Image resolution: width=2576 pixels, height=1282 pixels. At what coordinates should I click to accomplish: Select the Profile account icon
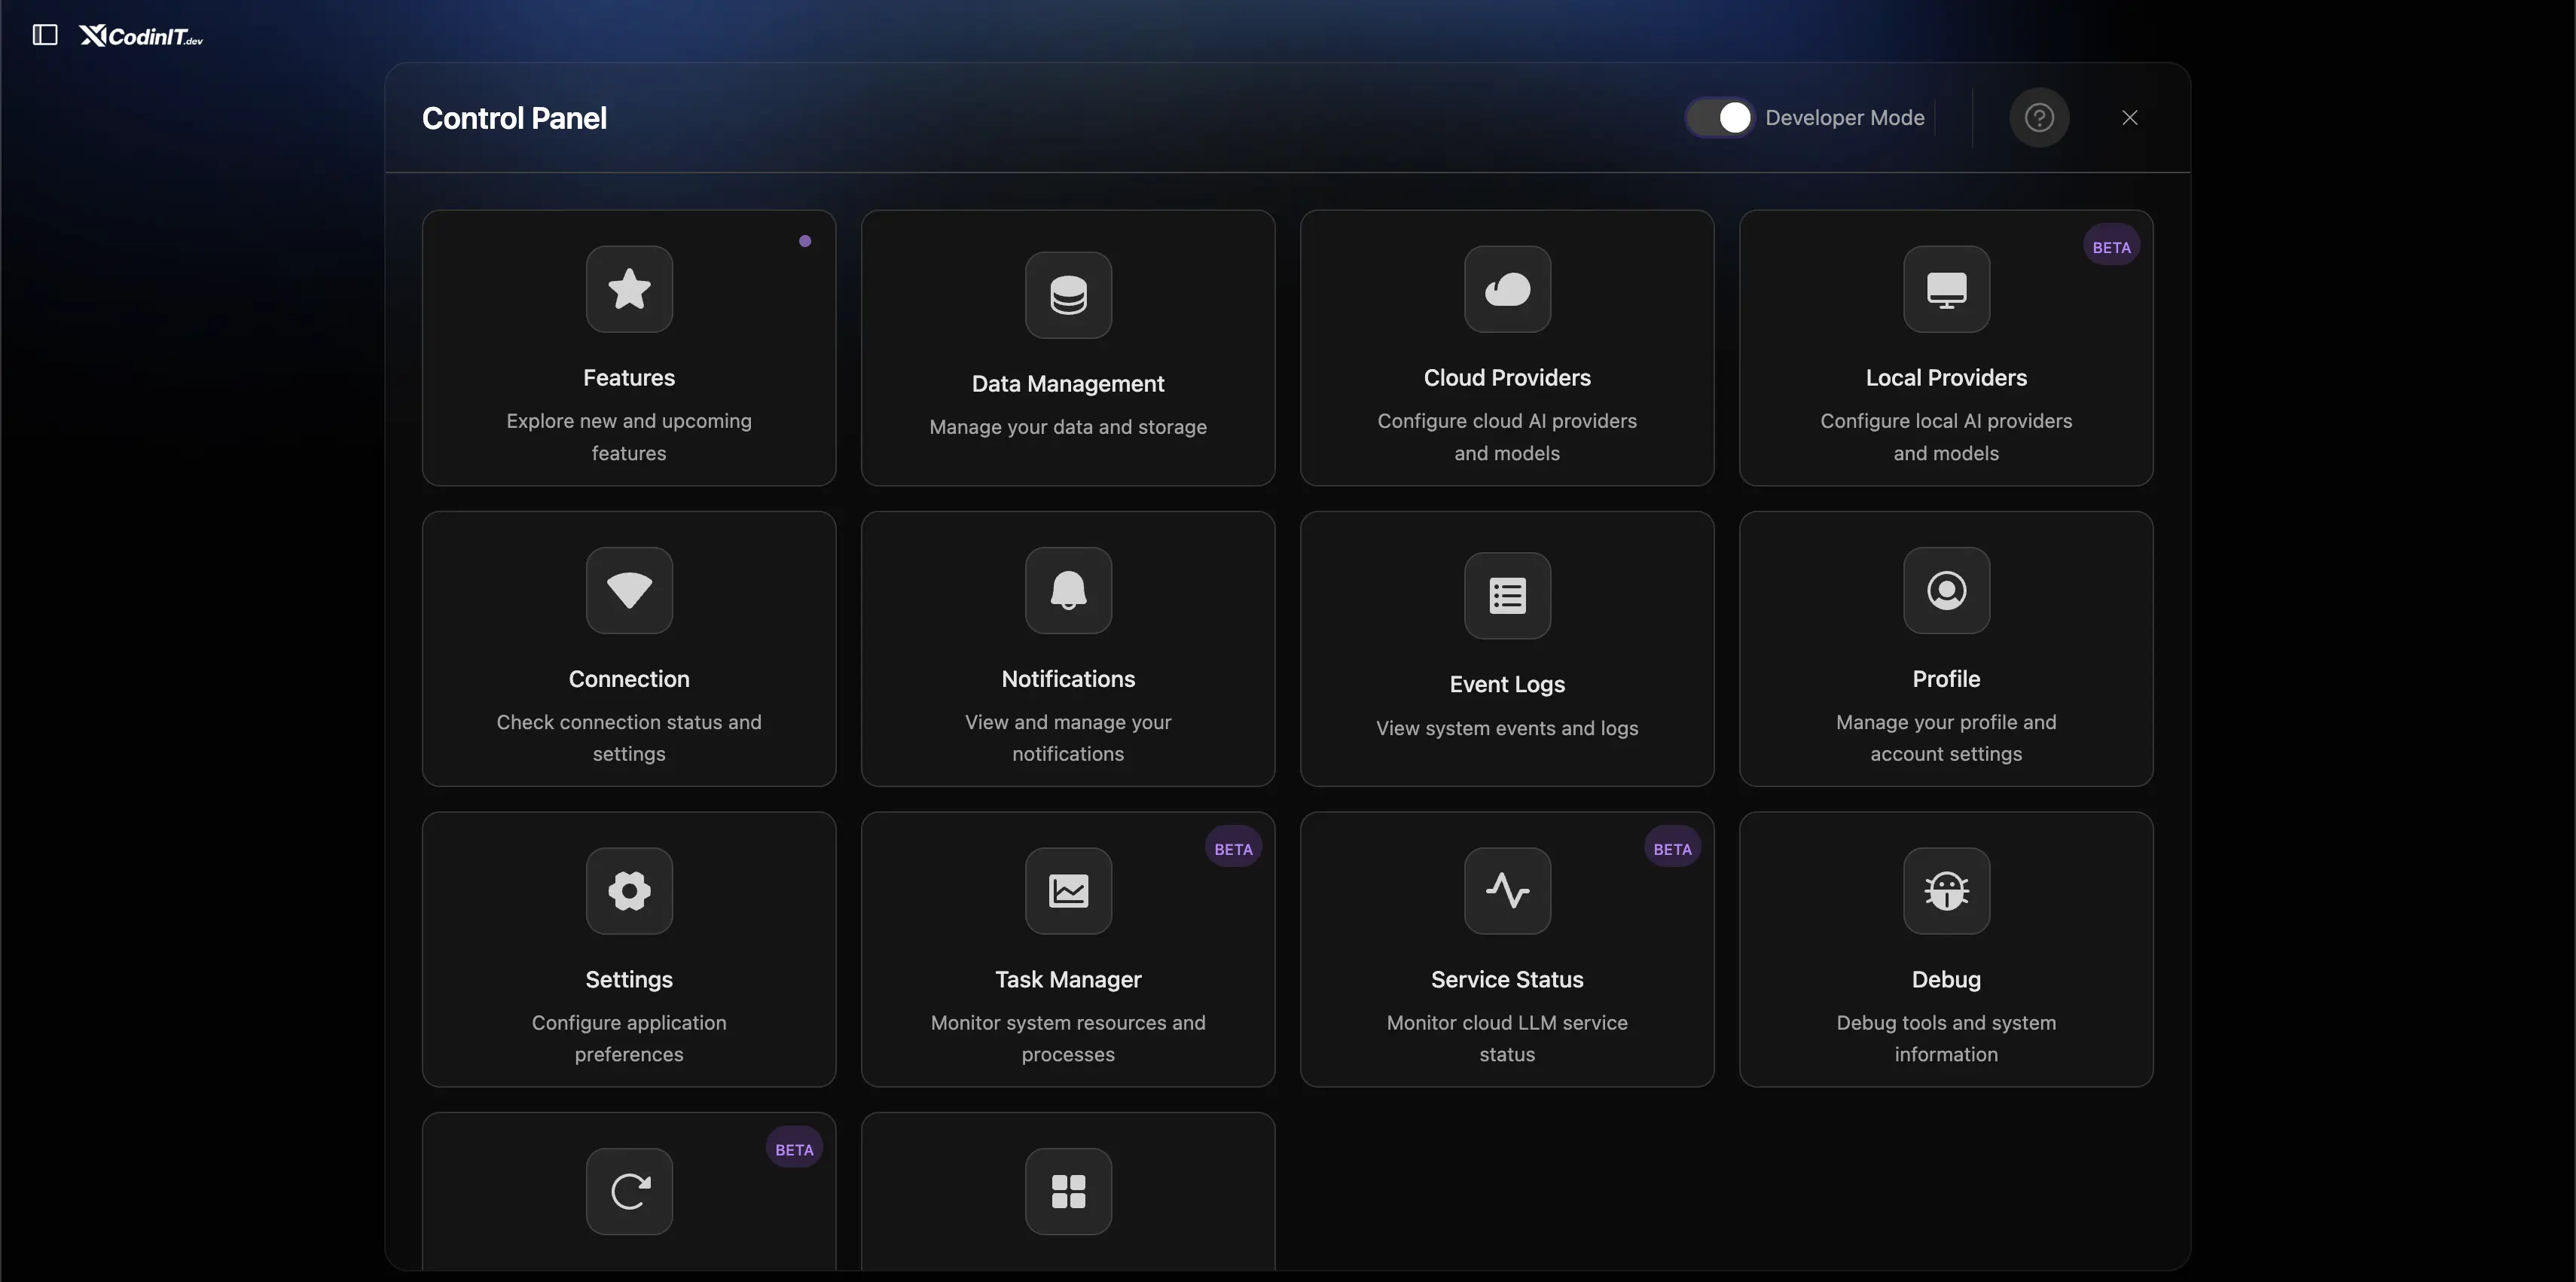[x=1945, y=590]
